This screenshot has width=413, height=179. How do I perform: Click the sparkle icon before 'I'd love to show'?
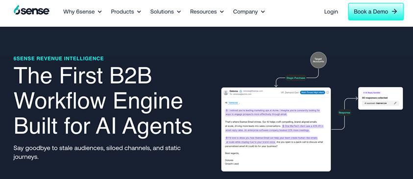pos(226,138)
